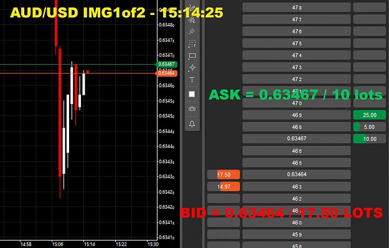Open price alerts via bell icon

(192, 123)
